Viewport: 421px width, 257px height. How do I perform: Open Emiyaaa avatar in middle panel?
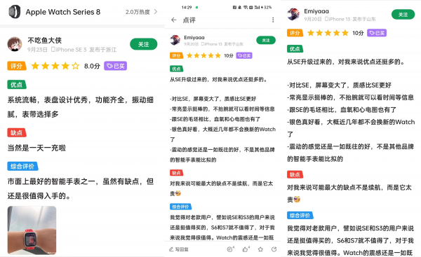175,40
